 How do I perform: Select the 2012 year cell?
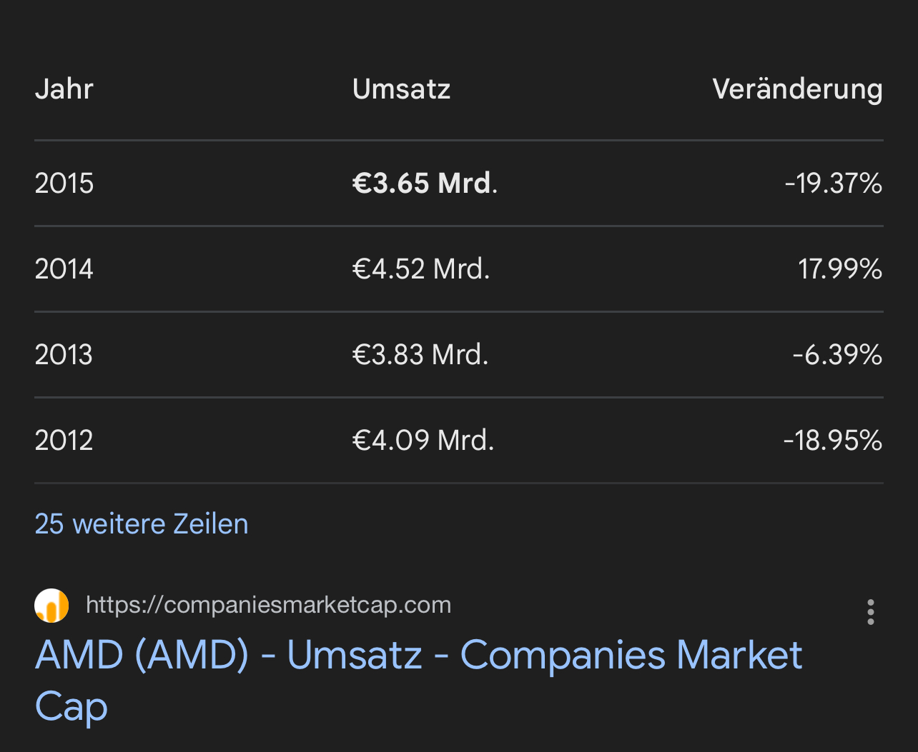pos(64,441)
